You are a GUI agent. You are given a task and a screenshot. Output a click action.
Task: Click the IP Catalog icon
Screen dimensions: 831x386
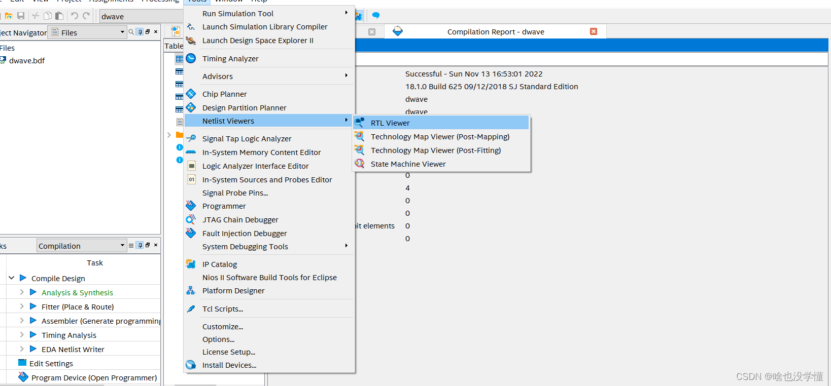[191, 264]
